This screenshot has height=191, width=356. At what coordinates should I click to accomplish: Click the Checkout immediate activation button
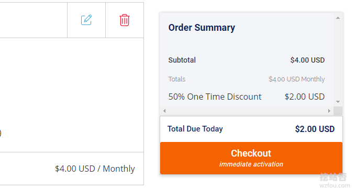(x=251, y=158)
